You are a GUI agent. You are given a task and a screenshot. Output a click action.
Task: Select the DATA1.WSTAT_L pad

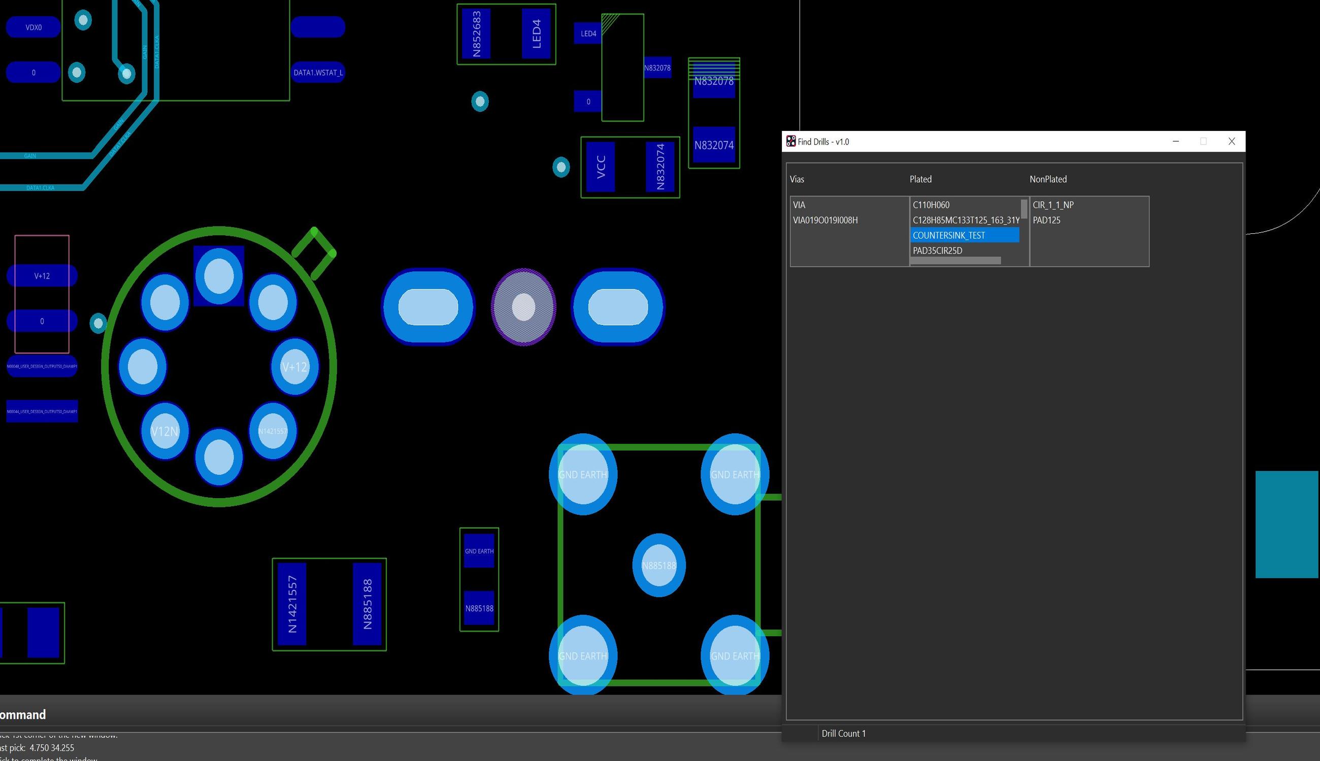pyautogui.click(x=318, y=72)
